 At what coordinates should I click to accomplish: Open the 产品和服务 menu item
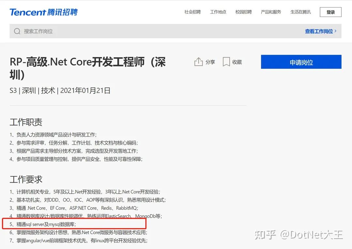click(x=271, y=12)
